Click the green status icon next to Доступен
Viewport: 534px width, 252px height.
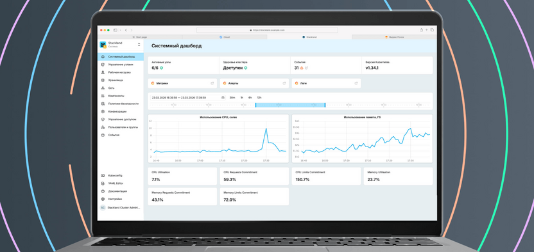[246, 68]
